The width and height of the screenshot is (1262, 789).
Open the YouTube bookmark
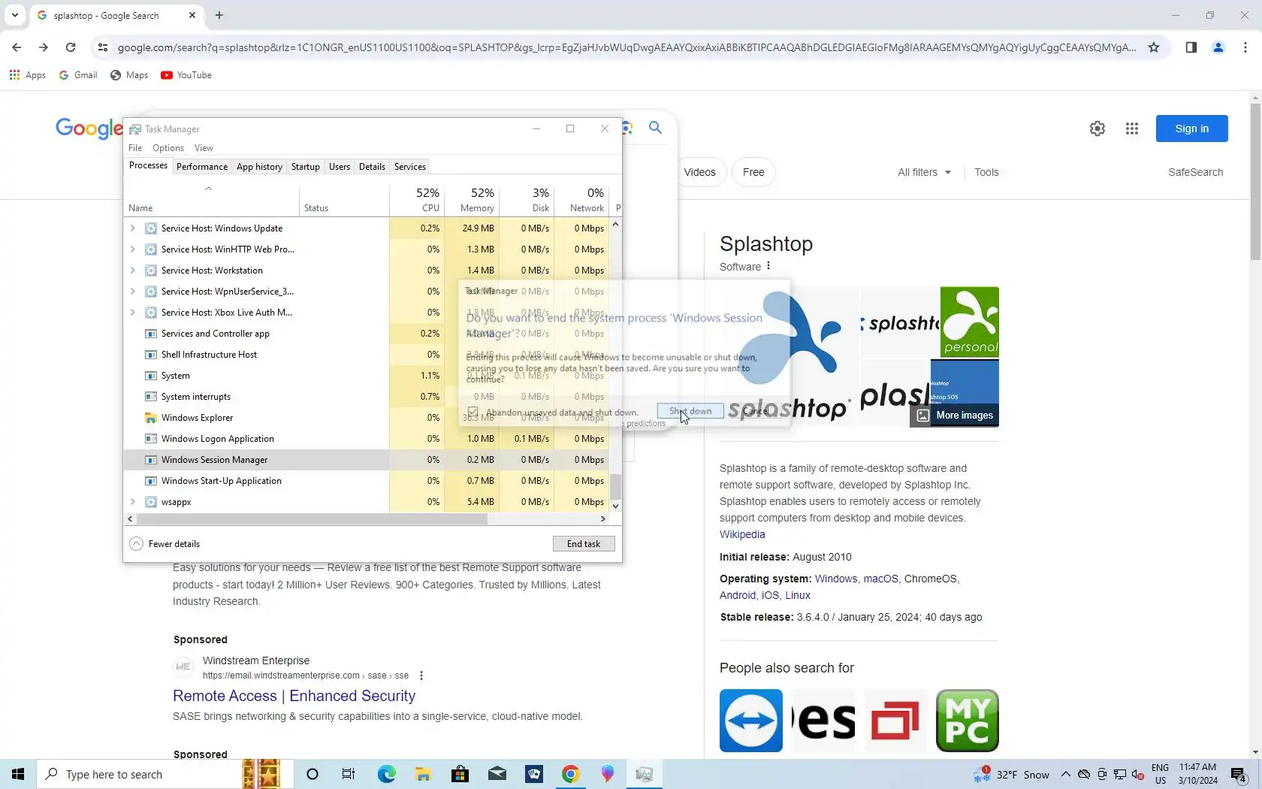pos(186,75)
